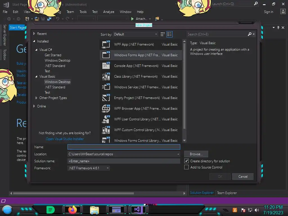Open the Sort by Default dropdown
Viewport: 288px width, 216px height.
pos(135,34)
